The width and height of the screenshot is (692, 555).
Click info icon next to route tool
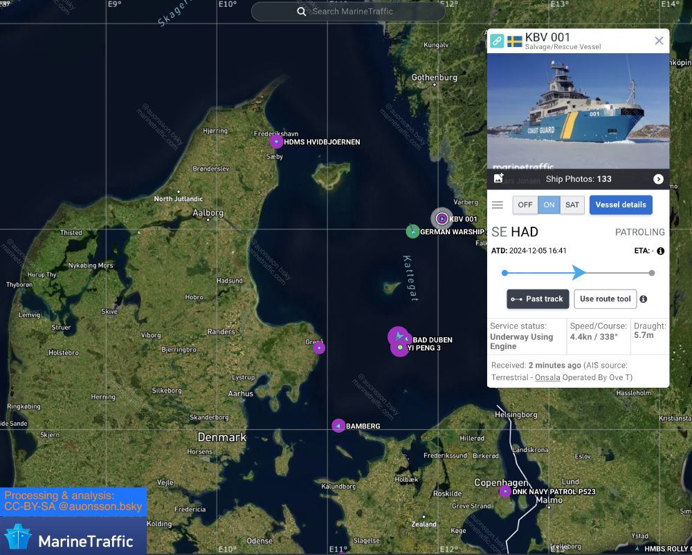[x=644, y=299]
